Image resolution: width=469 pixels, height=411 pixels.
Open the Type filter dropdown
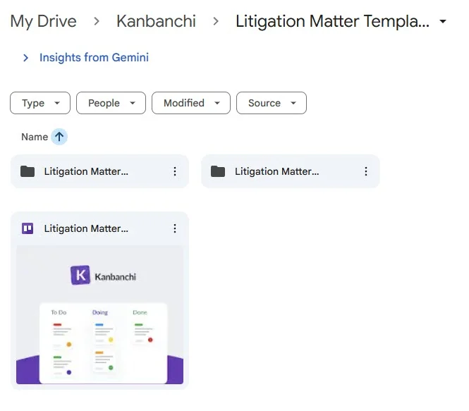pyautogui.click(x=40, y=103)
